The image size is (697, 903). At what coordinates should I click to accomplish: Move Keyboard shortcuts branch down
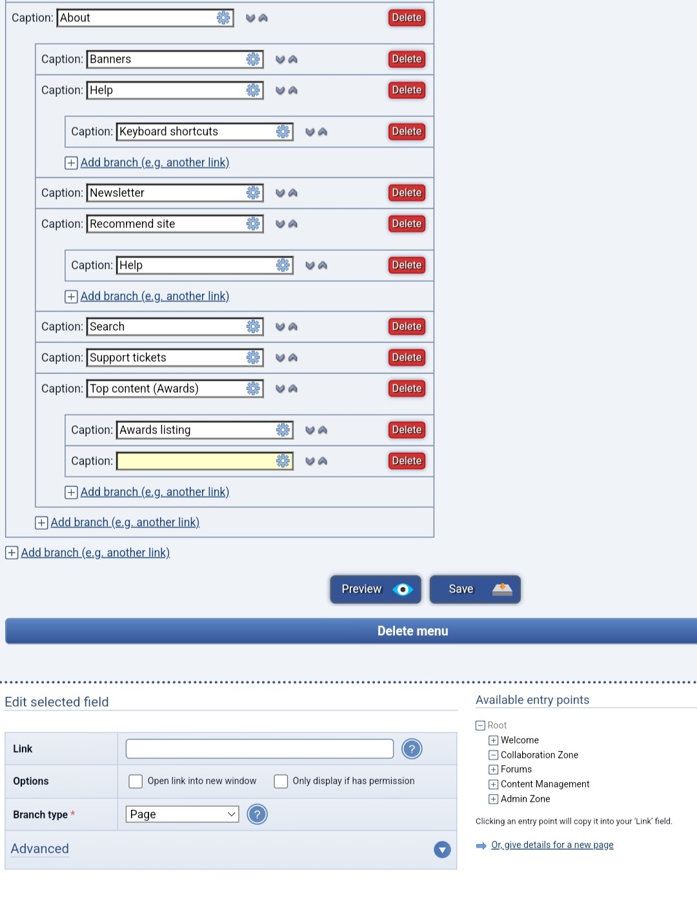[x=310, y=132]
